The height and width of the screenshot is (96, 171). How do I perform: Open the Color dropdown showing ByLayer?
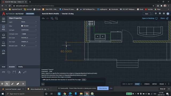[x=29, y=26]
